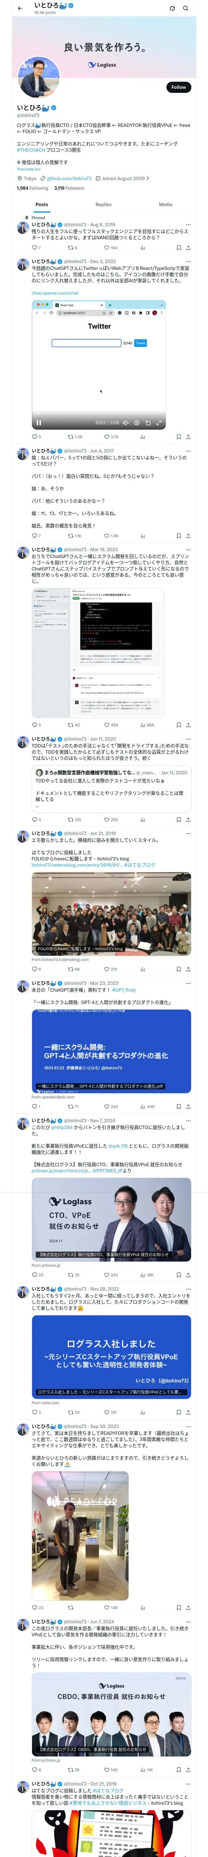Click the back arrow at top
Screen dimensions: 208x1857
tap(20, 9)
